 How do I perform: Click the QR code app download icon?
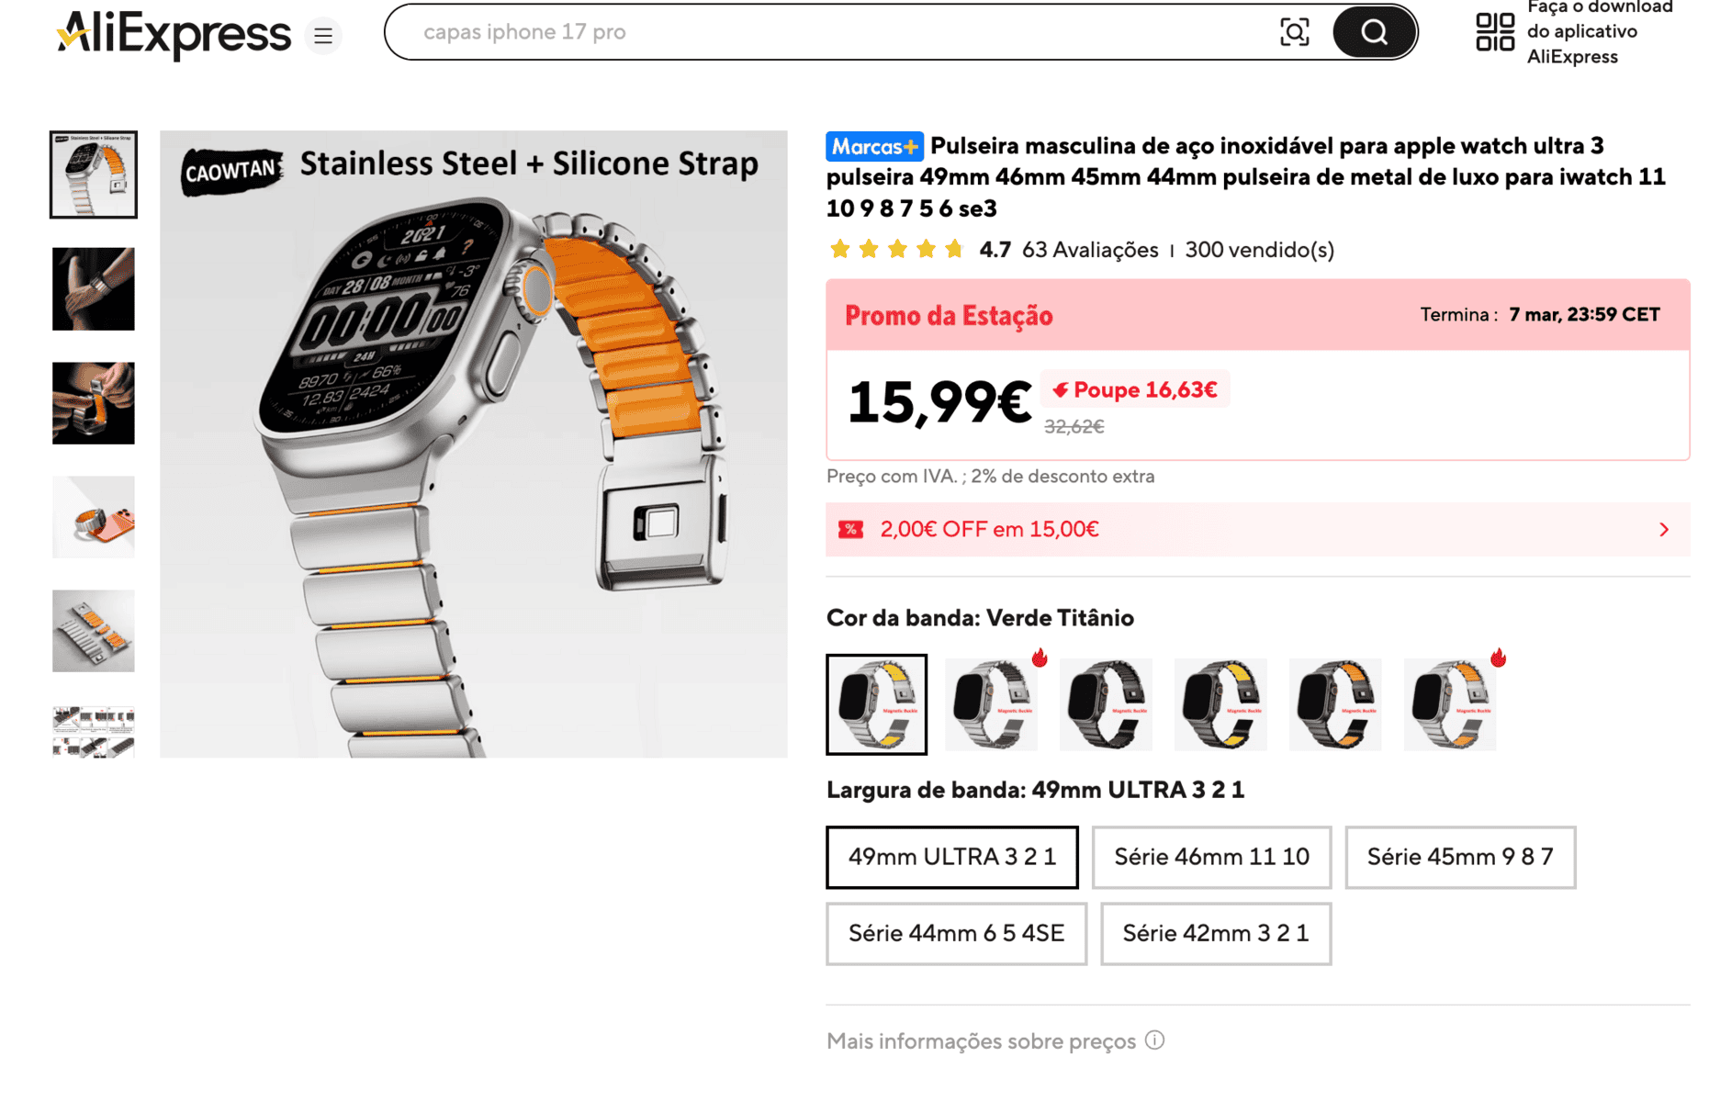pos(1494,32)
